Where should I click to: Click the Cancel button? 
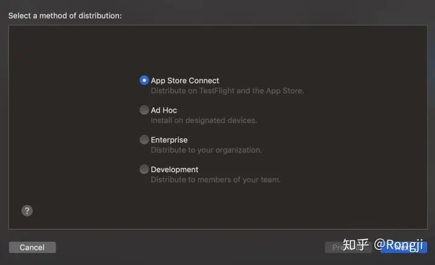[32, 248]
